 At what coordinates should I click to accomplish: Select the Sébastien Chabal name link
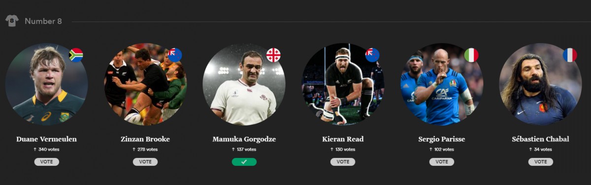[x=541, y=139]
